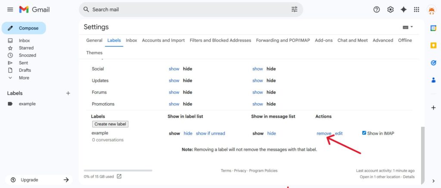Open the Support help icon

click(x=376, y=9)
